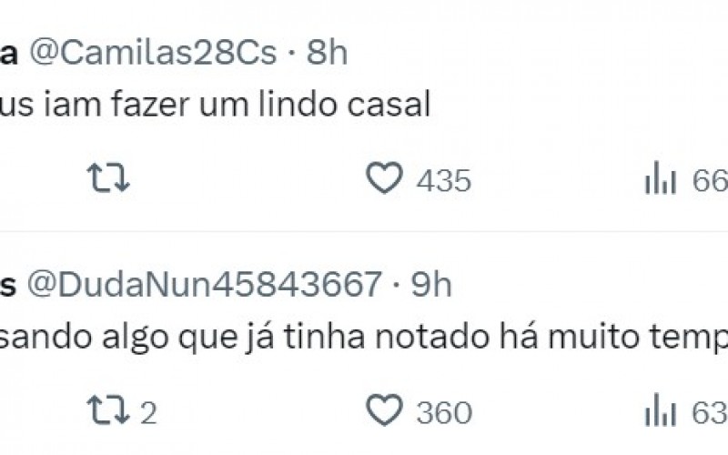The width and height of the screenshot is (728, 455).
Task: Click the display name beside @DudaNun45843667
Action: tap(7, 286)
